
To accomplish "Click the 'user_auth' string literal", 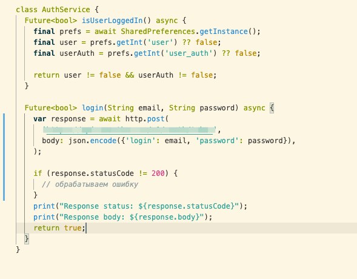I will click(189, 53).
